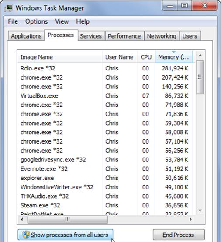The image size is (221, 242).
Task: Sort by the User Name column header
Action: [x=119, y=57]
